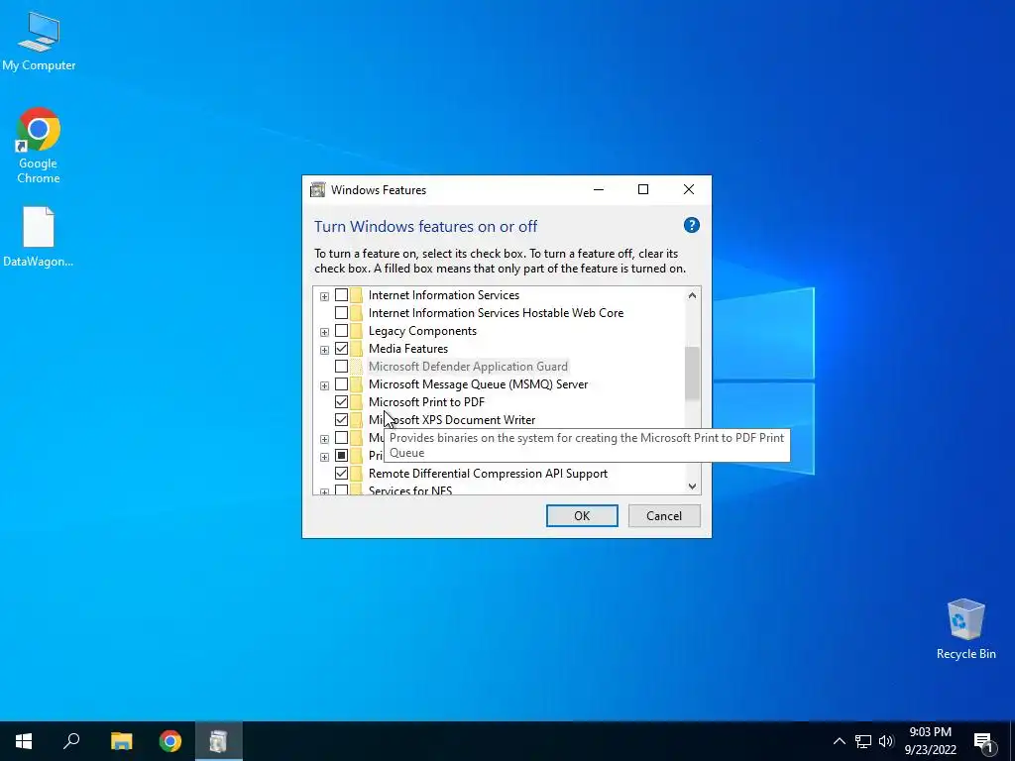Open taskbar search magnifier
1015x761 pixels.
[x=71, y=741]
